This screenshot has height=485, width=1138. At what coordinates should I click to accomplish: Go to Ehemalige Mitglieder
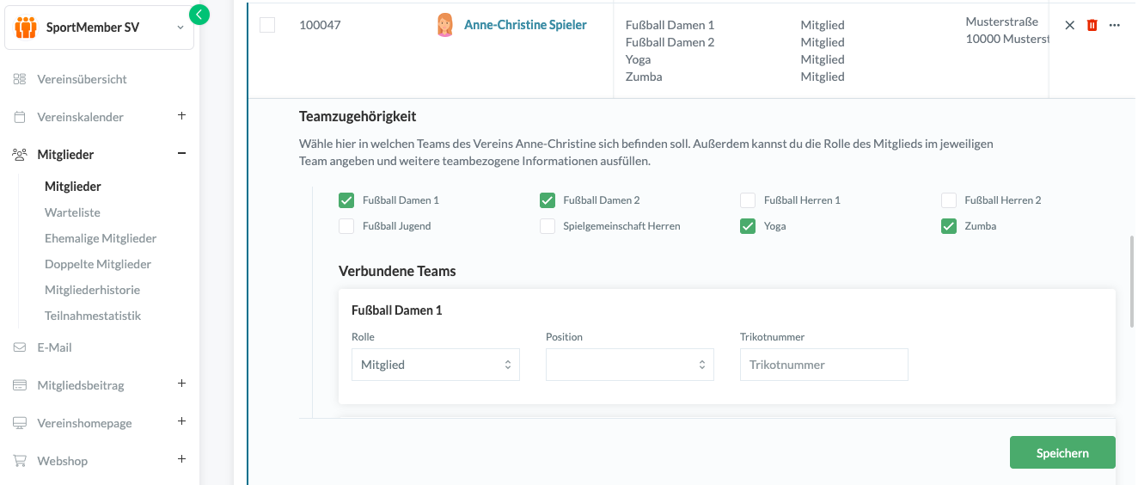[x=101, y=238]
